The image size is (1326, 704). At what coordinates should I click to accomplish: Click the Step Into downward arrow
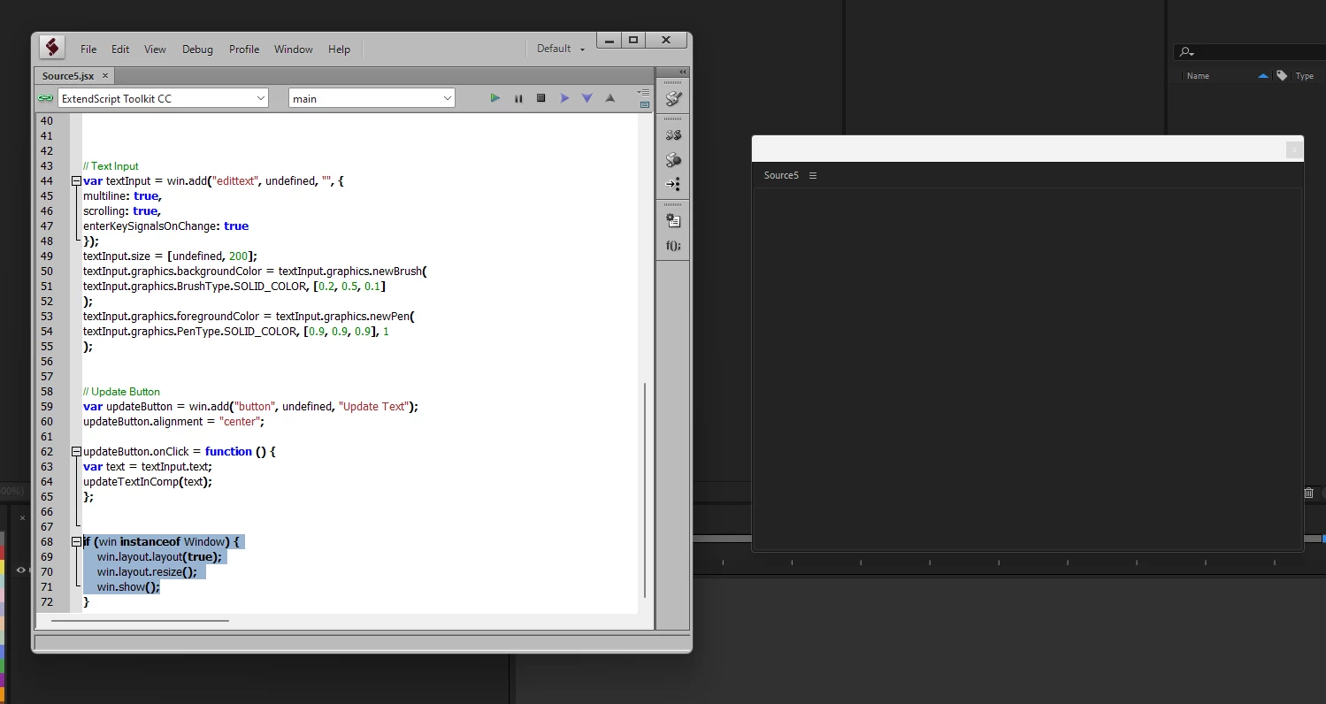[586, 98]
